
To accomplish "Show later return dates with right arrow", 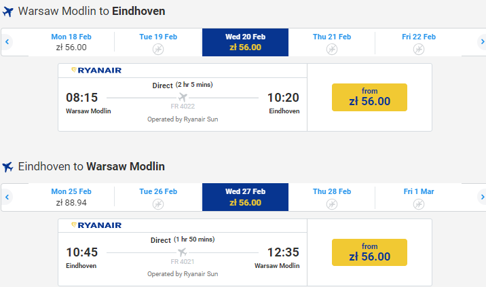I will pos(483,197).
